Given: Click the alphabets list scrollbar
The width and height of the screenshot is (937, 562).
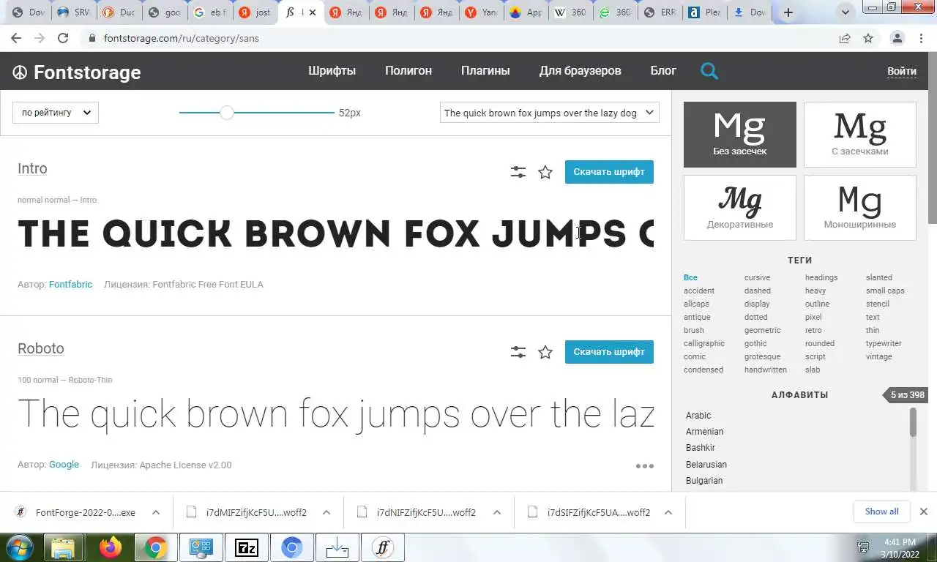Looking at the screenshot, I should 913,423.
